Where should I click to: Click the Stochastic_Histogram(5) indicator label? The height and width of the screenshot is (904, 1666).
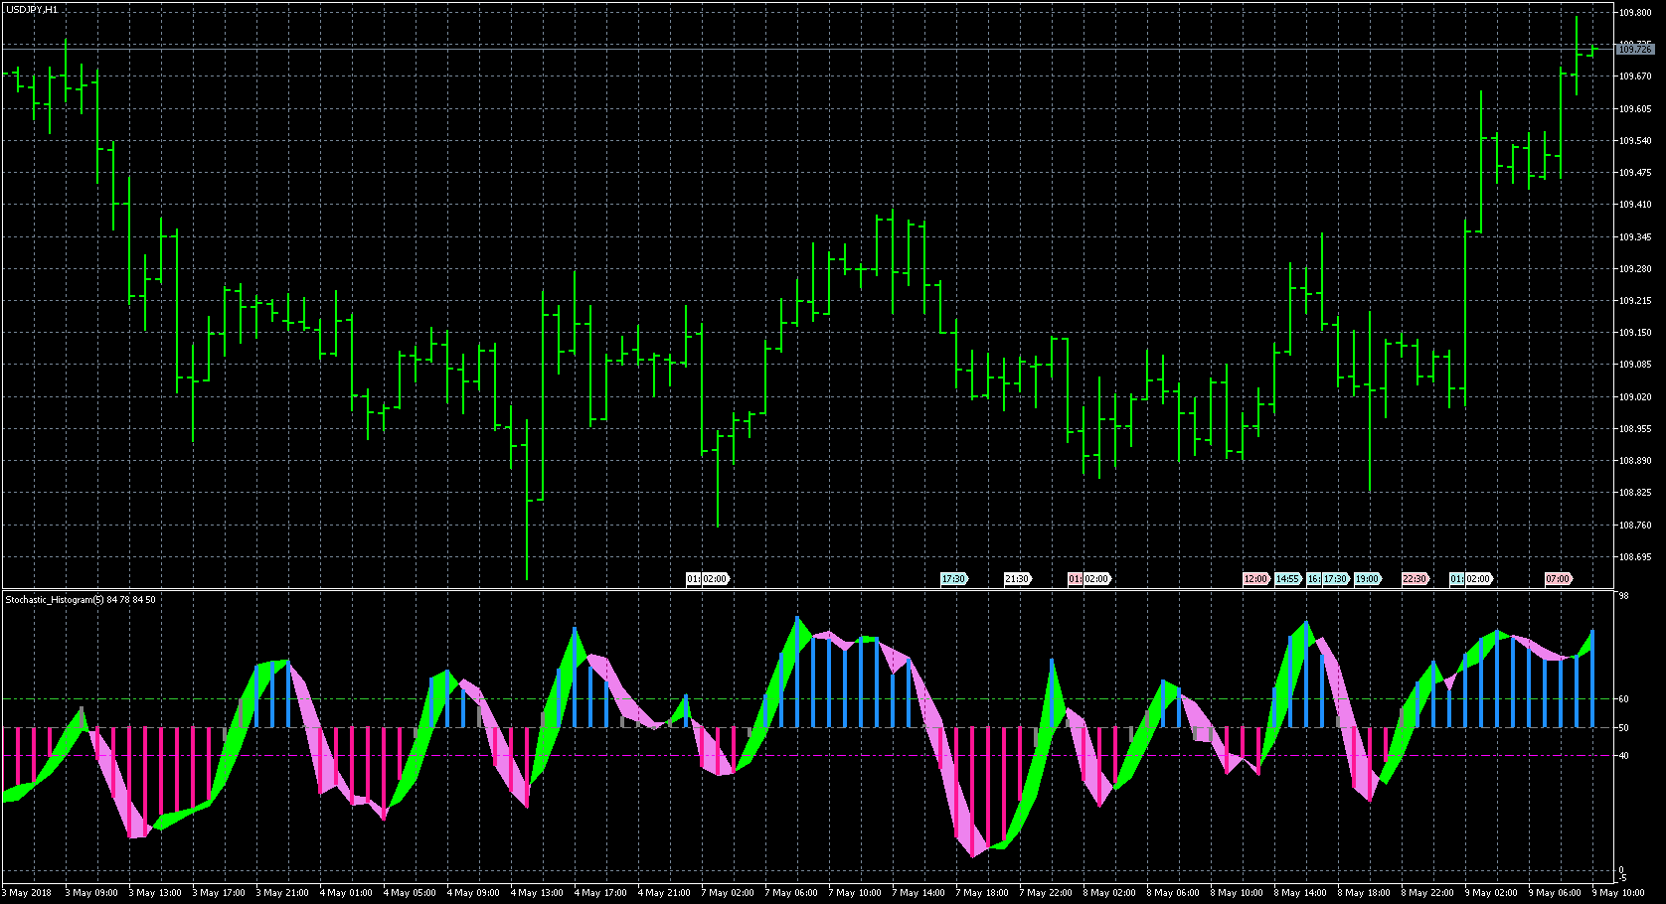tap(80, 600)
